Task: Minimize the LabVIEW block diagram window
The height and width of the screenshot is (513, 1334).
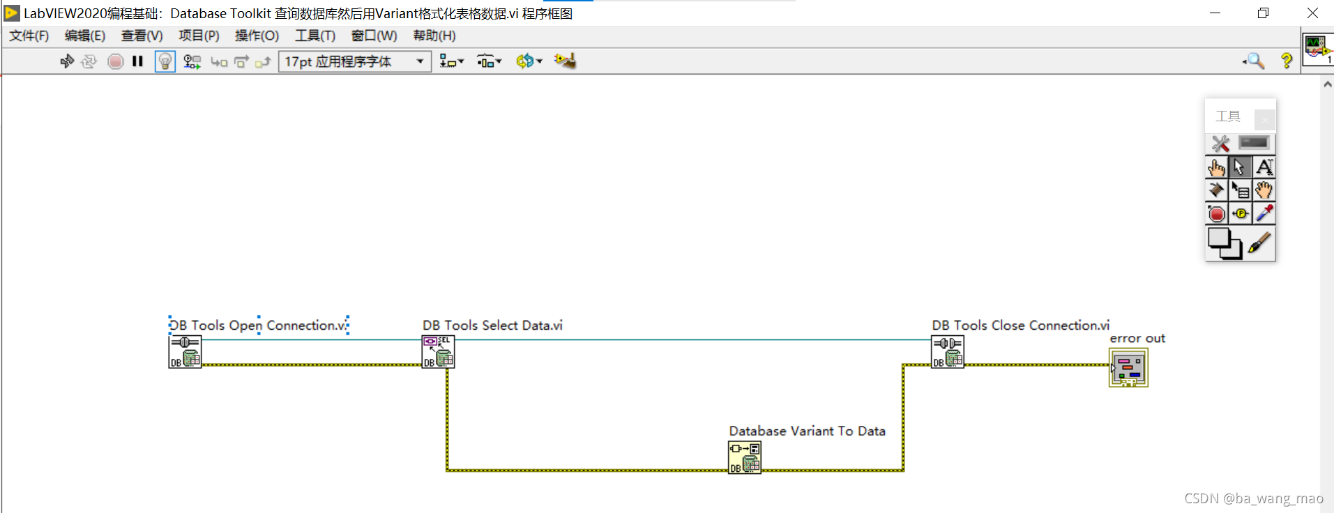Action: [x=1215, y=13]
